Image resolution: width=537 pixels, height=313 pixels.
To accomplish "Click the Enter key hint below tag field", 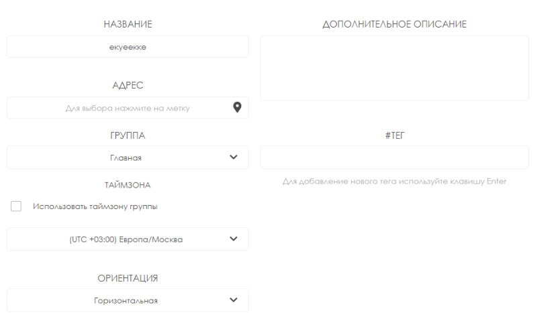I will 394,181.
